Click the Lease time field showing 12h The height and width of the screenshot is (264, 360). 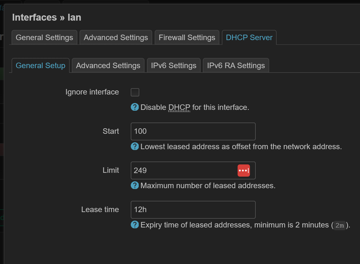point(193,210)
